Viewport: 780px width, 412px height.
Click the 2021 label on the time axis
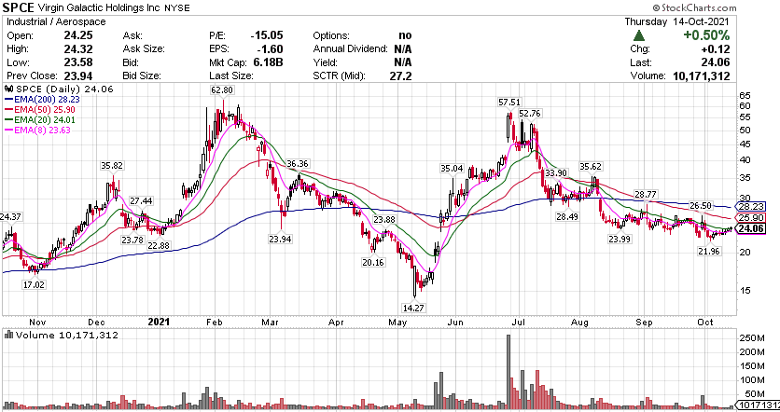tap(159, 322)
